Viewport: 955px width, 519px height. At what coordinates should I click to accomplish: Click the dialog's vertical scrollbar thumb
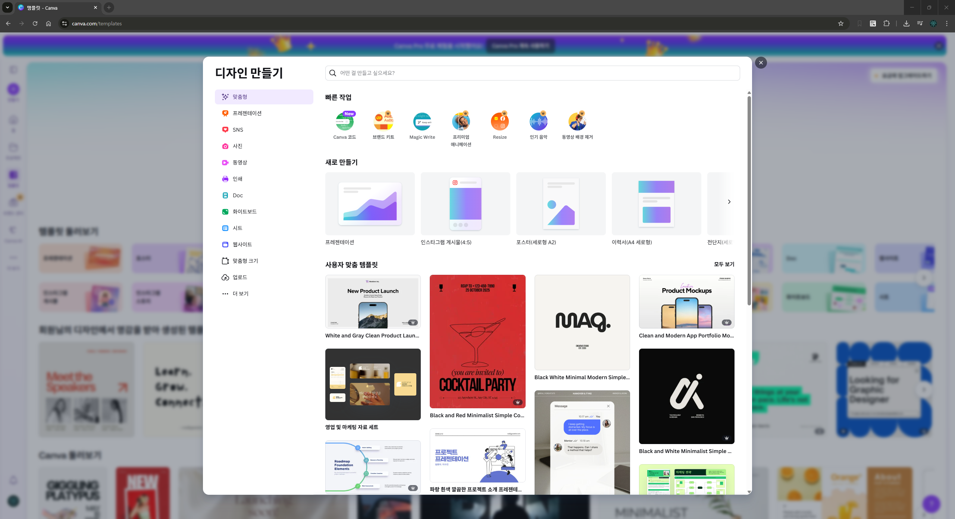(x=749, y=201)
